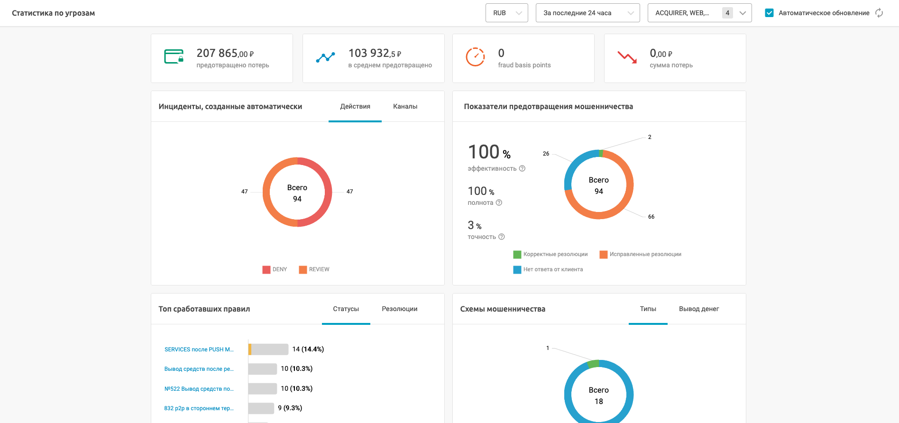This screenshot has height=423, width=899.
Task: Open 832 p2p в стороннем тер rule link
Action: tap(199, 408)
